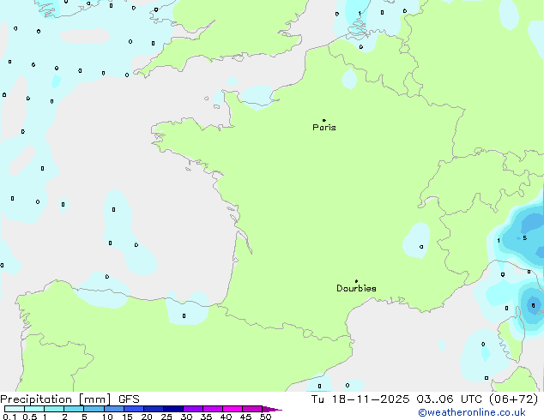The height and width of the screenshot is (420, 544).
Task: Select the 10 mm legend value
Action: pos(107,417)
